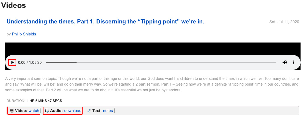This screenshot has width=303, height=118.
Task: Click the headphones icon beside Audio
Action: [x=47, y=111]
